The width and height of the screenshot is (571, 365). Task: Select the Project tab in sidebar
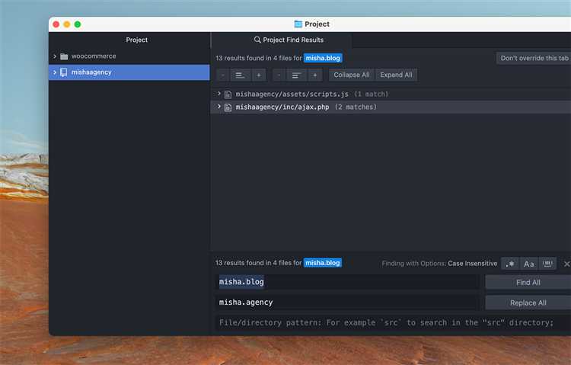click(x=137, y=40)
